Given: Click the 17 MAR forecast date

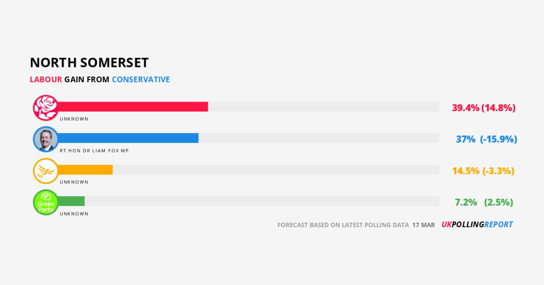Looking at the screenshot, I should click(x=423, y=225).
